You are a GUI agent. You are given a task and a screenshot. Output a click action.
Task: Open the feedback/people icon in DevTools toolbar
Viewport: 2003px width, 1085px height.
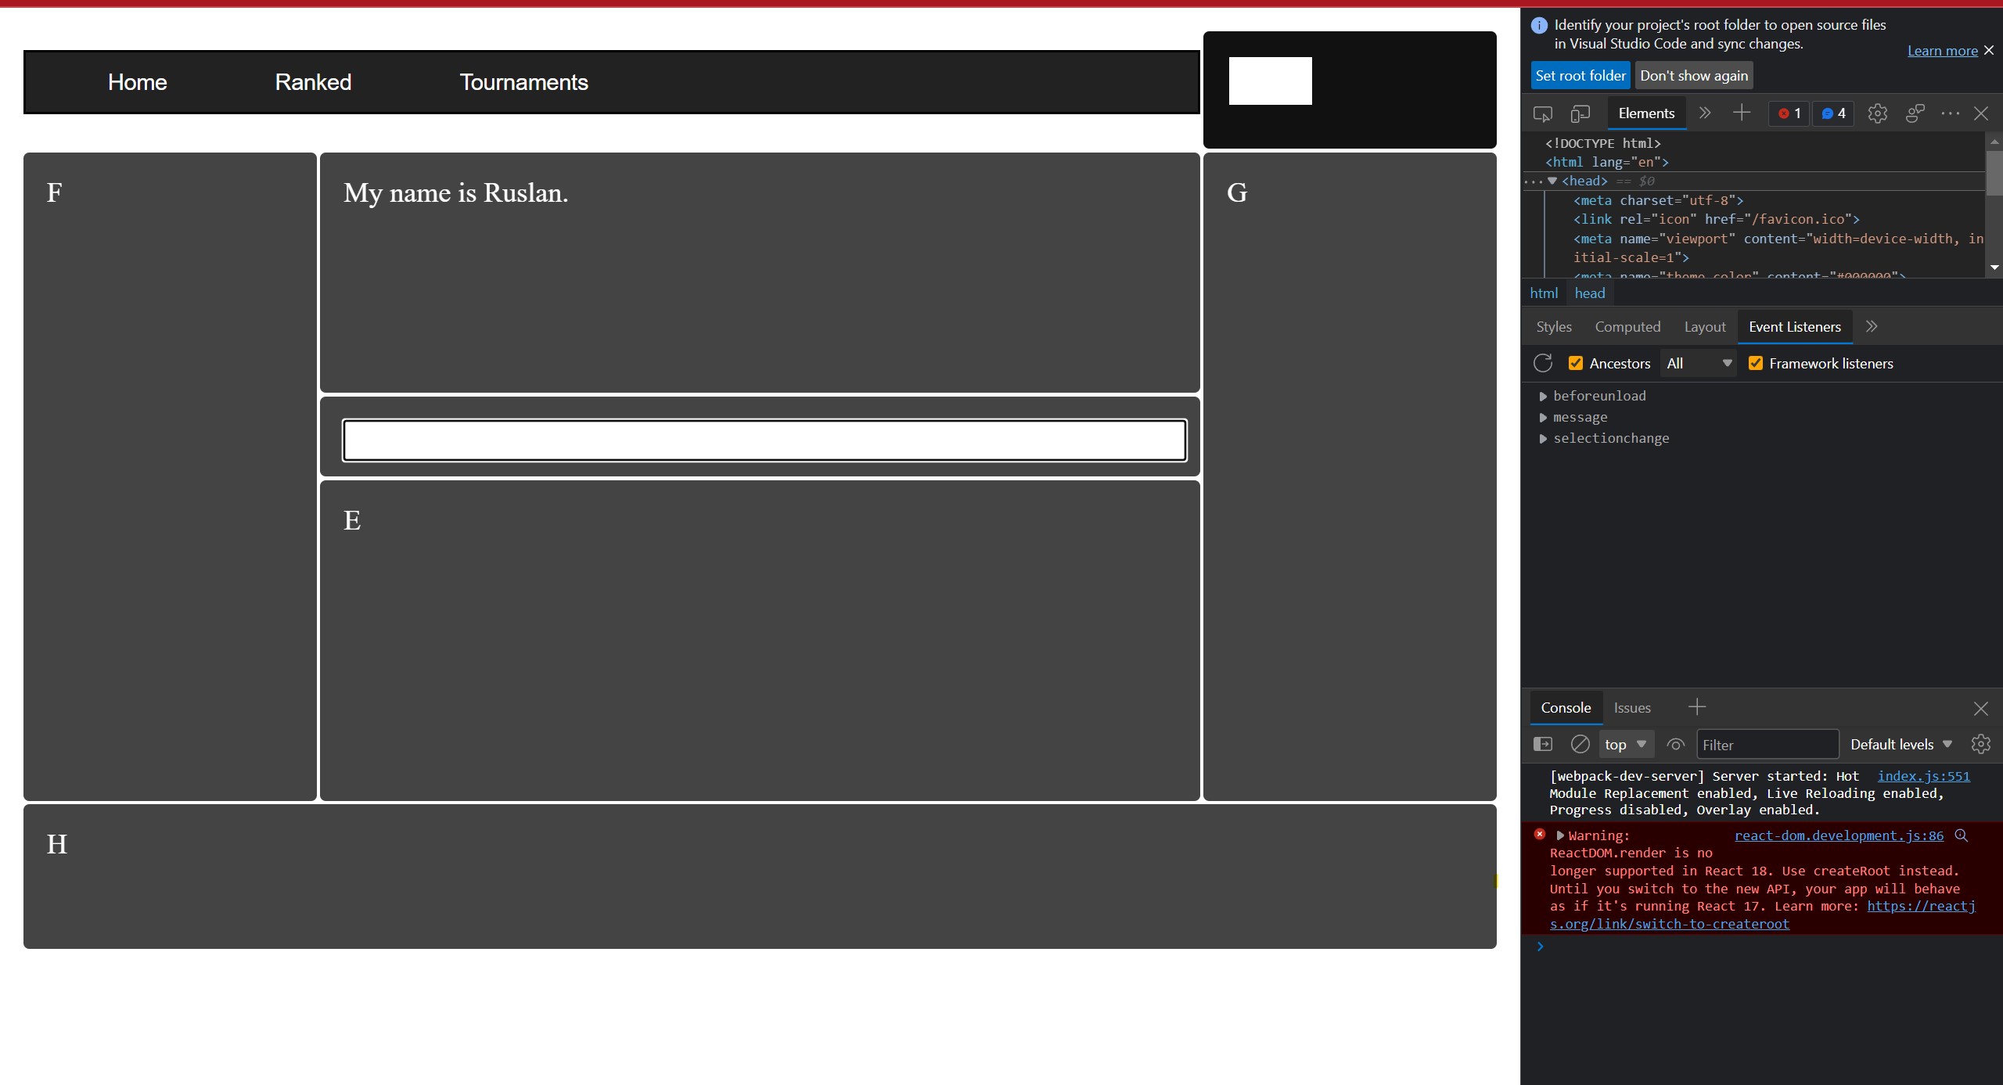(x=1915, y=113)
